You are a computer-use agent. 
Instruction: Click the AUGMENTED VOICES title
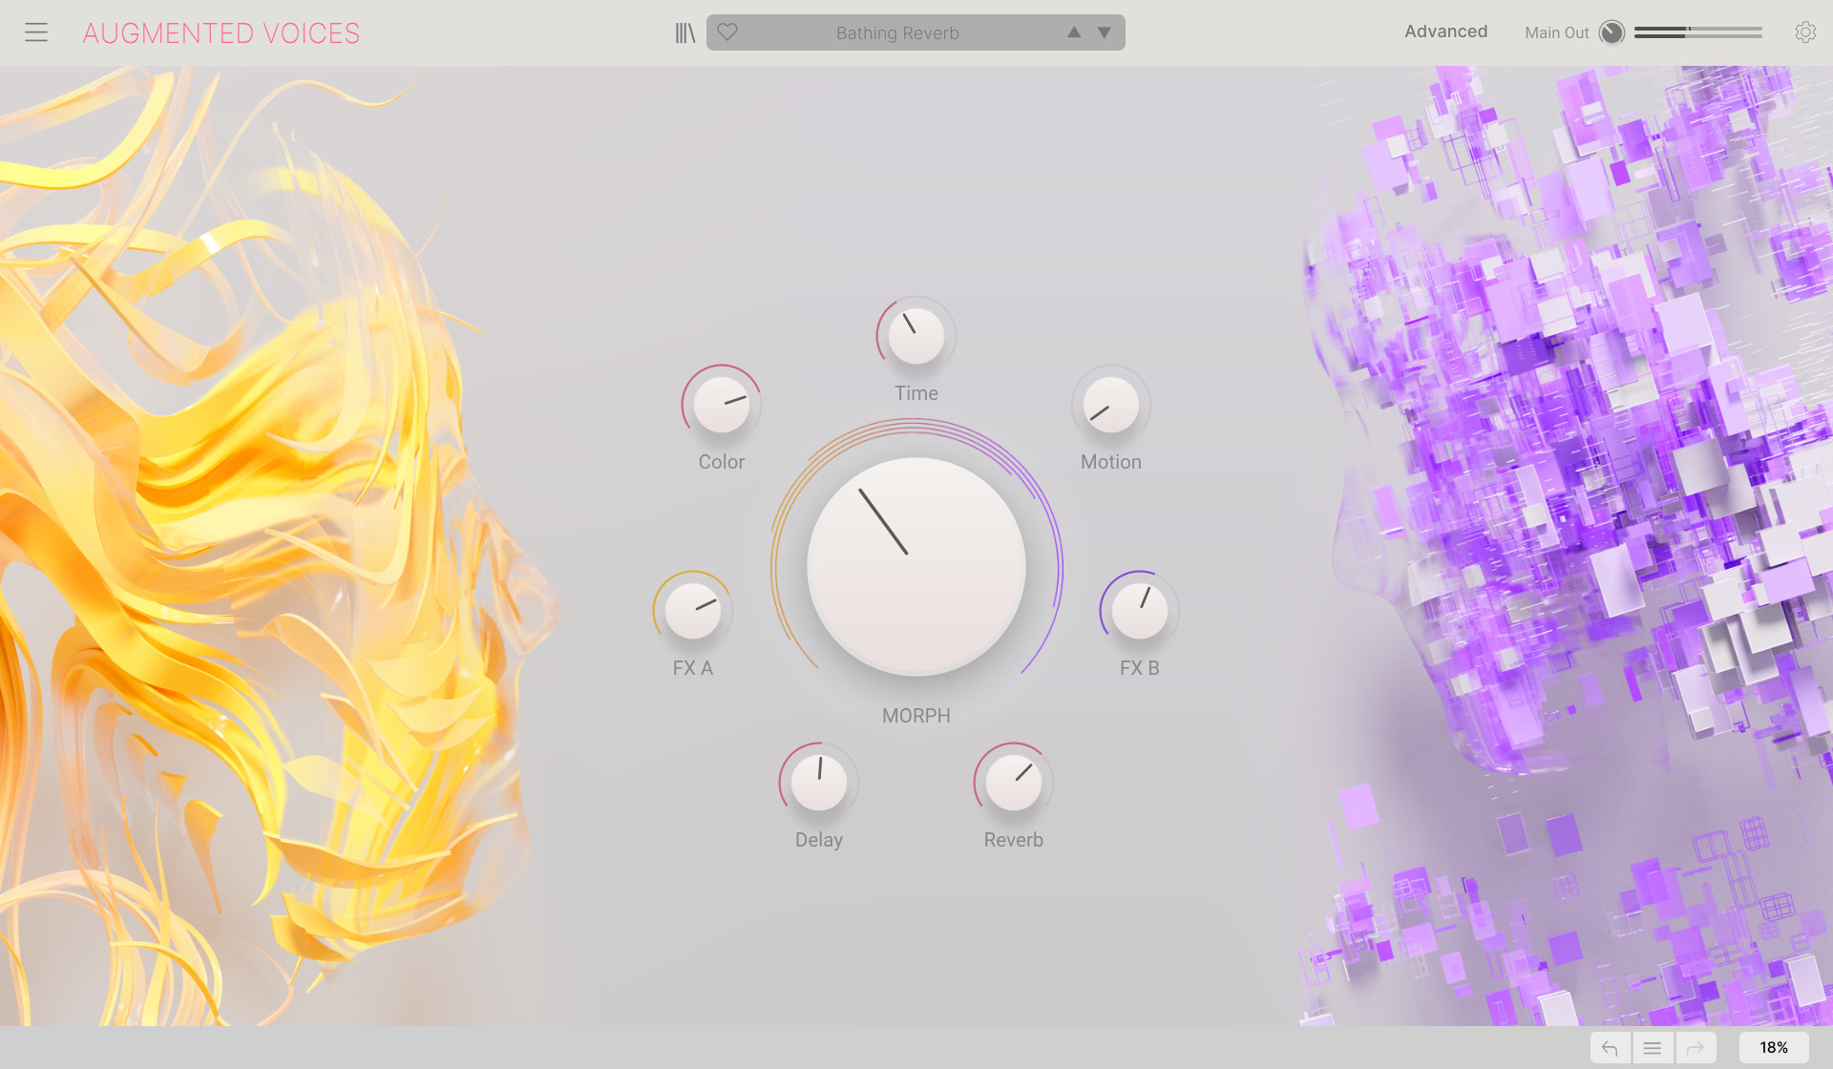(221, 33)
